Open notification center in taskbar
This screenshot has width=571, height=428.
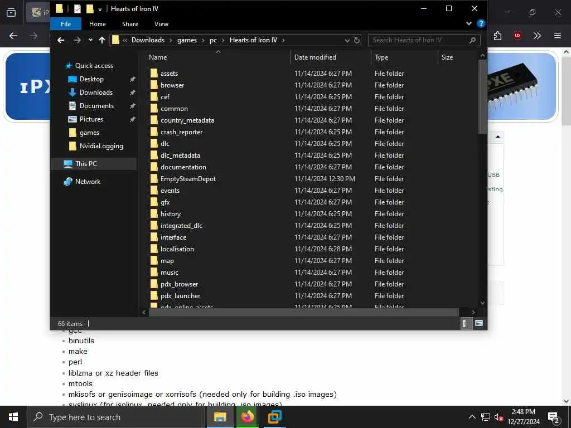[554, 417]
